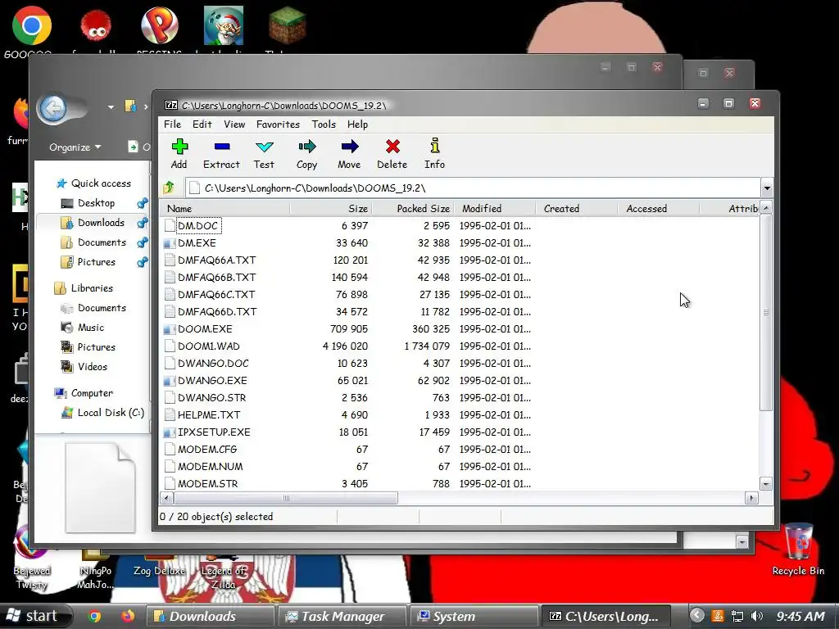Open Google Chrome desktop icon
The width and height of the screenshot is (839, 629).
pos(32,25)
